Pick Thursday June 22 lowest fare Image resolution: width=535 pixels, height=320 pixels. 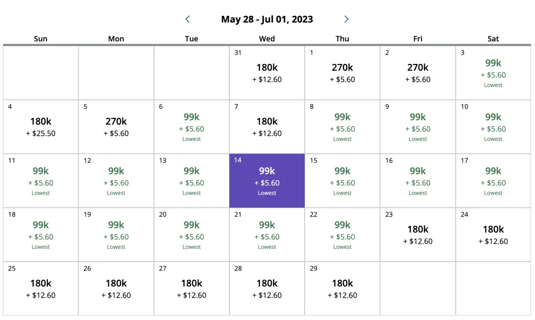pyautogui.click(x=342, y=235)
